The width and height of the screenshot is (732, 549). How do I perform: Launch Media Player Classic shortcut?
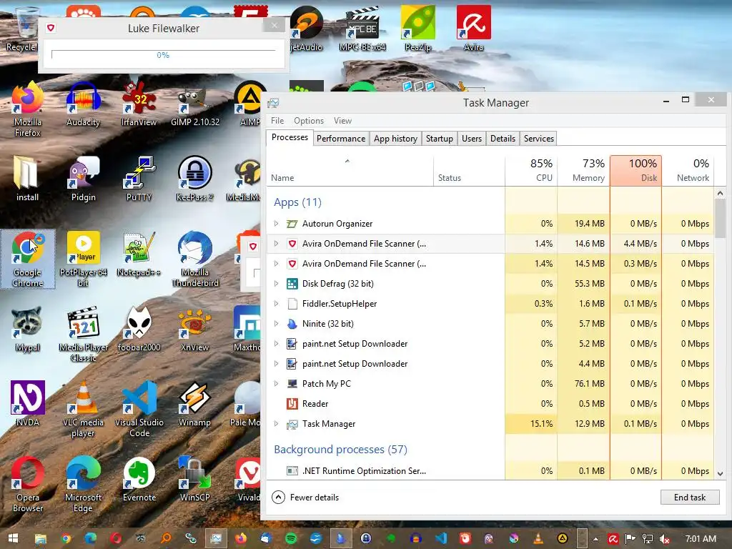coord(83,335)
